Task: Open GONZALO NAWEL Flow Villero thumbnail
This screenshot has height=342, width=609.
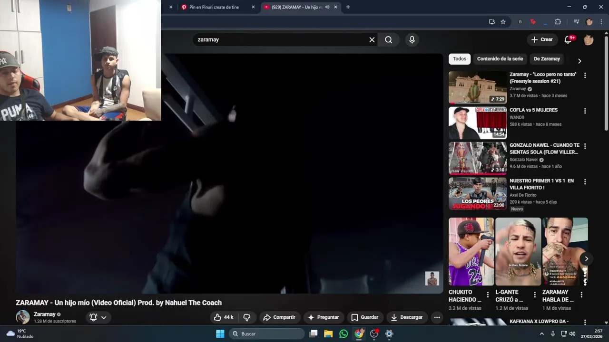Action: coord(478,159)
